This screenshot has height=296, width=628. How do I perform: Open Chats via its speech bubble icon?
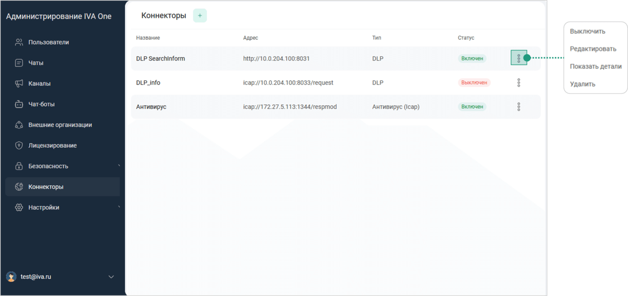[19, 63]
